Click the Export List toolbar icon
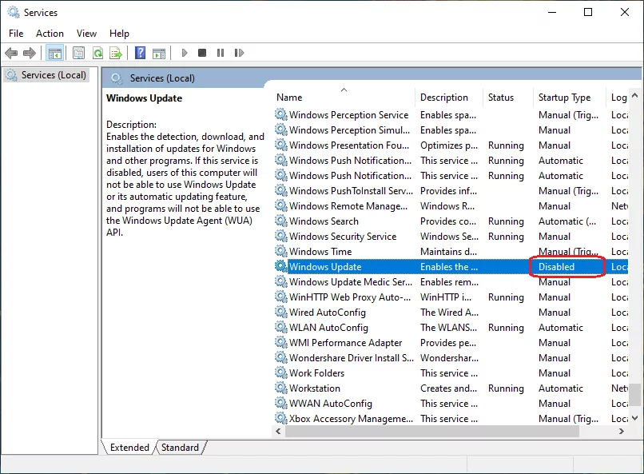Screen dimensions: 644x474 point(116,53)
